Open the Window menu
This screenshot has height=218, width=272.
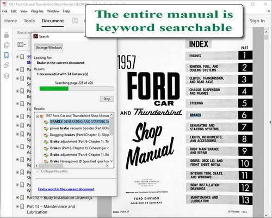pyautogui.click(x=53, y=11)
